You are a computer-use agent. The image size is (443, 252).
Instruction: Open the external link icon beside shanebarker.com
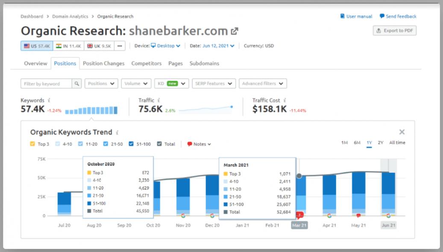pos(235,31)
